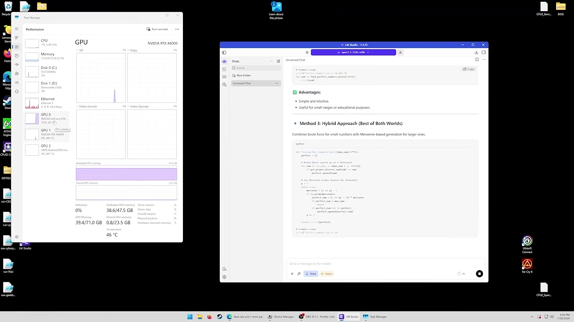Open options for Unnamed Chat row
Image resolution: width=574 pixels, height=322 pixels.
276,83
